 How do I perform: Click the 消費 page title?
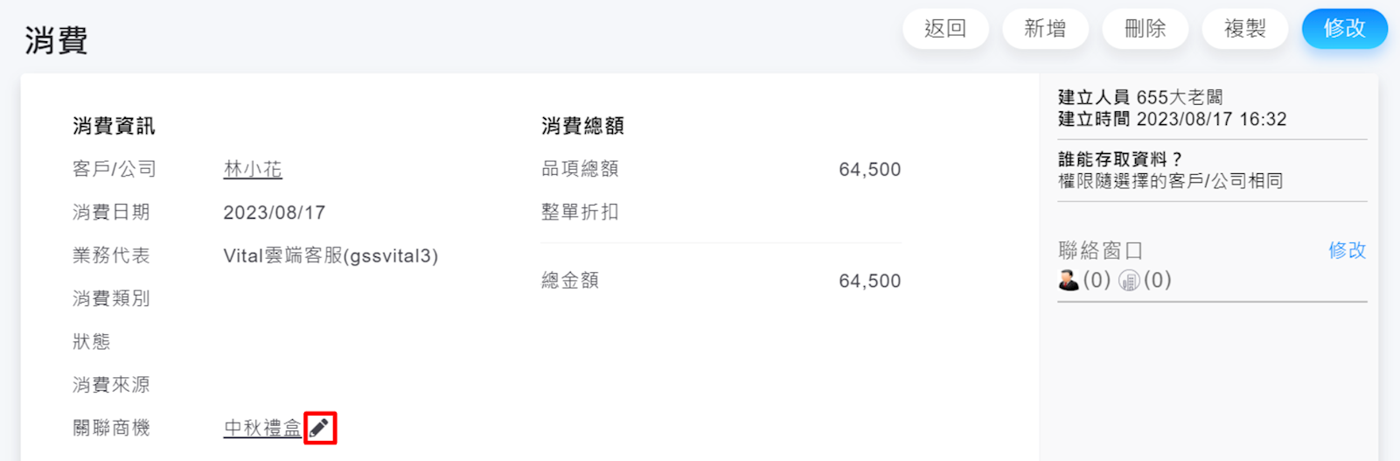click(56, 40)
